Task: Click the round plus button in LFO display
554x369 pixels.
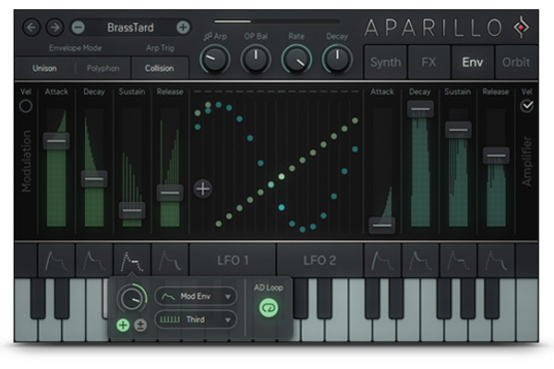Action: pyautogui.click(x=203, y=188)
